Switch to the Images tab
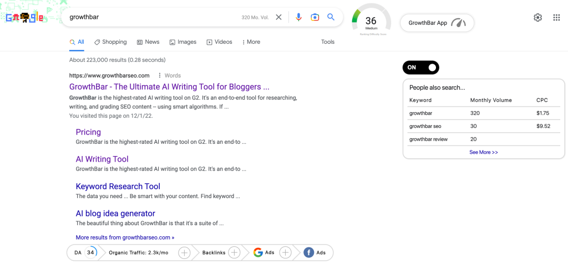The height and width of the screenshot is (275, 568). pos(183,42)
